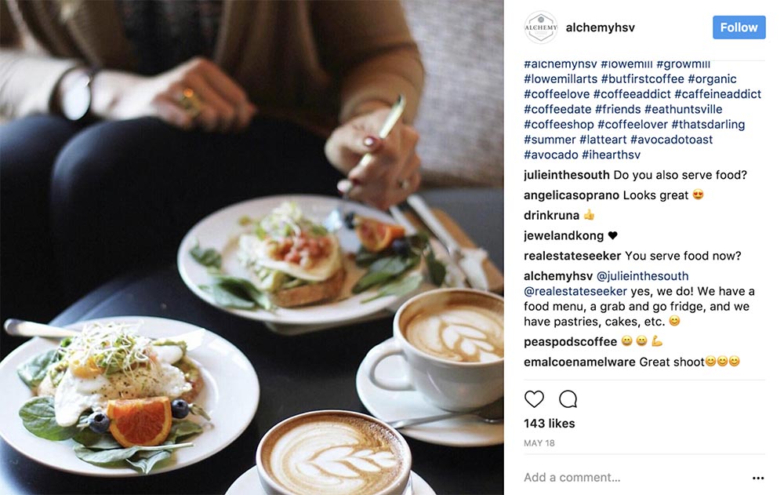
Task: Open the #avocadotoast hashtag
Action: [671, 140]
